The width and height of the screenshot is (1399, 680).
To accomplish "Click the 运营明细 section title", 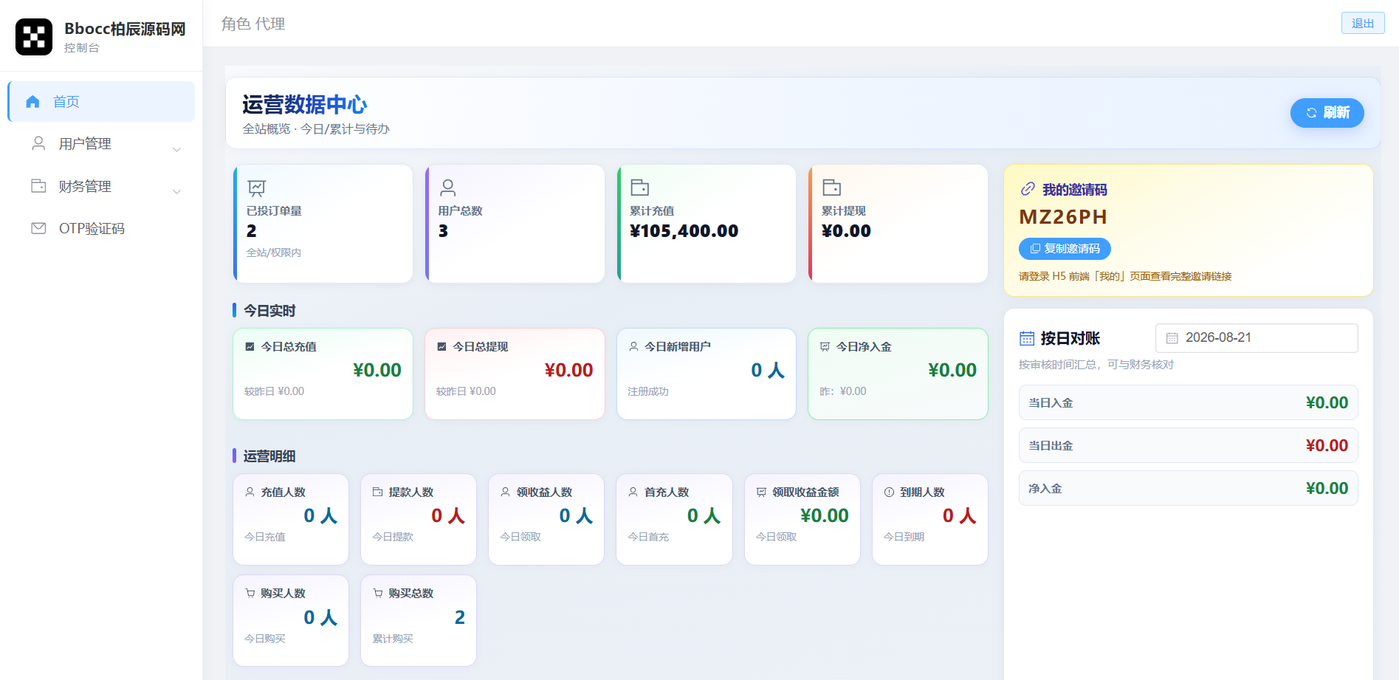I will [269, 456].
